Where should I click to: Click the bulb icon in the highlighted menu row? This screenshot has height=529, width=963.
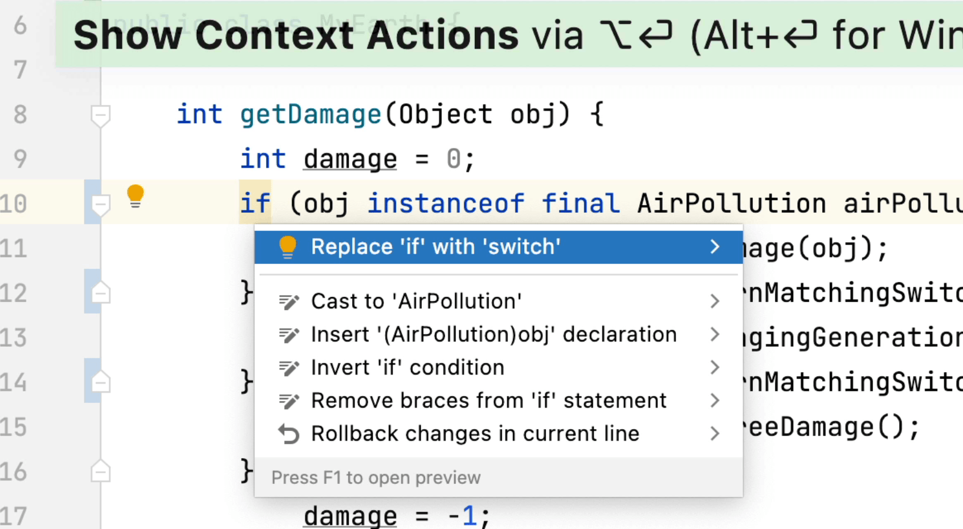pos(288,246)
